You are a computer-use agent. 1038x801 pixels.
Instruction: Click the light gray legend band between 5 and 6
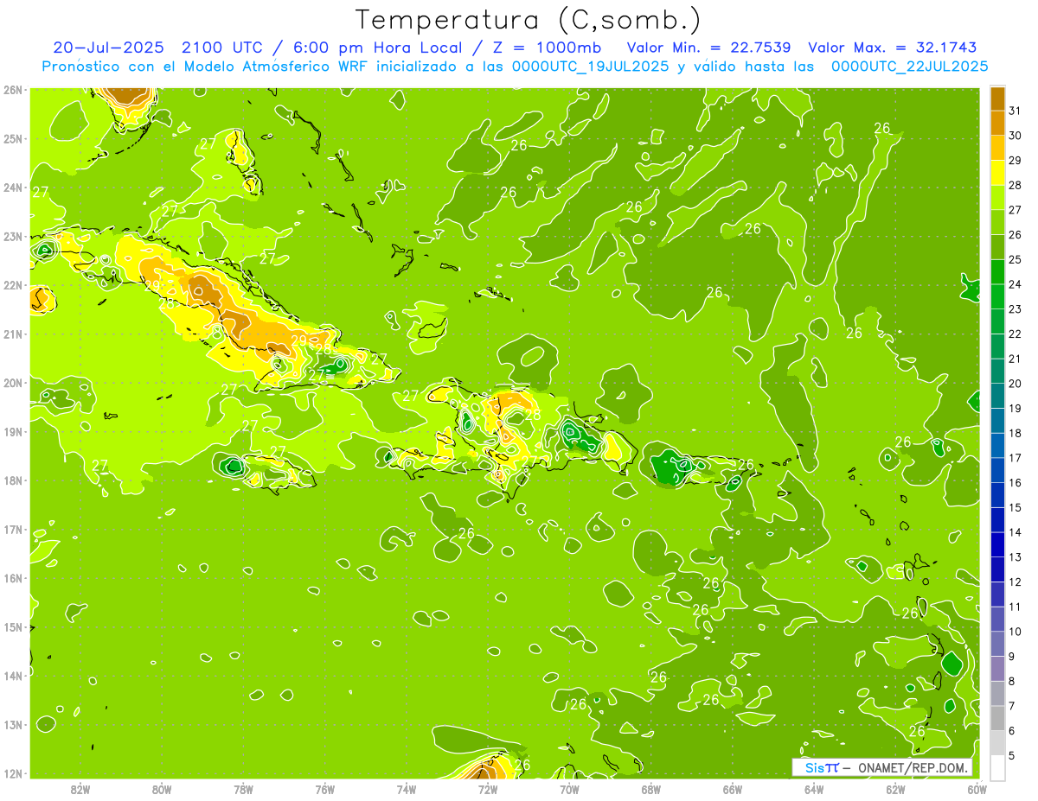(x=997, y=743)
